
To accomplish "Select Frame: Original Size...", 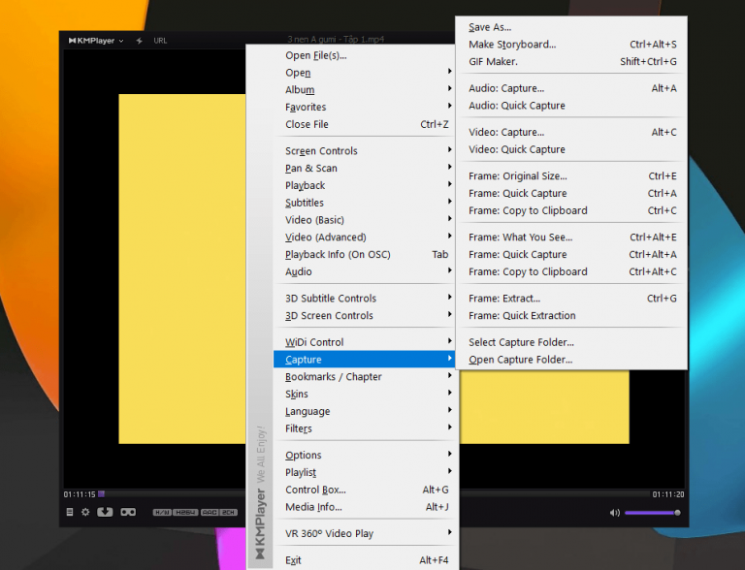I will 571,176.
